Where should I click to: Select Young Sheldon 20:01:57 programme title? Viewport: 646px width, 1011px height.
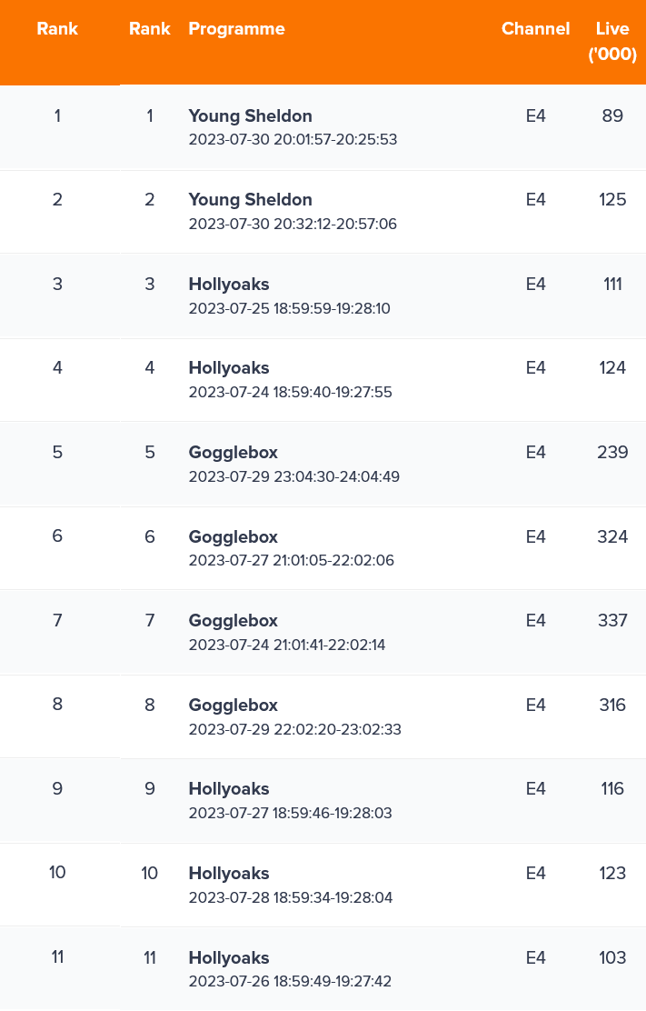(x=250, y=116)
